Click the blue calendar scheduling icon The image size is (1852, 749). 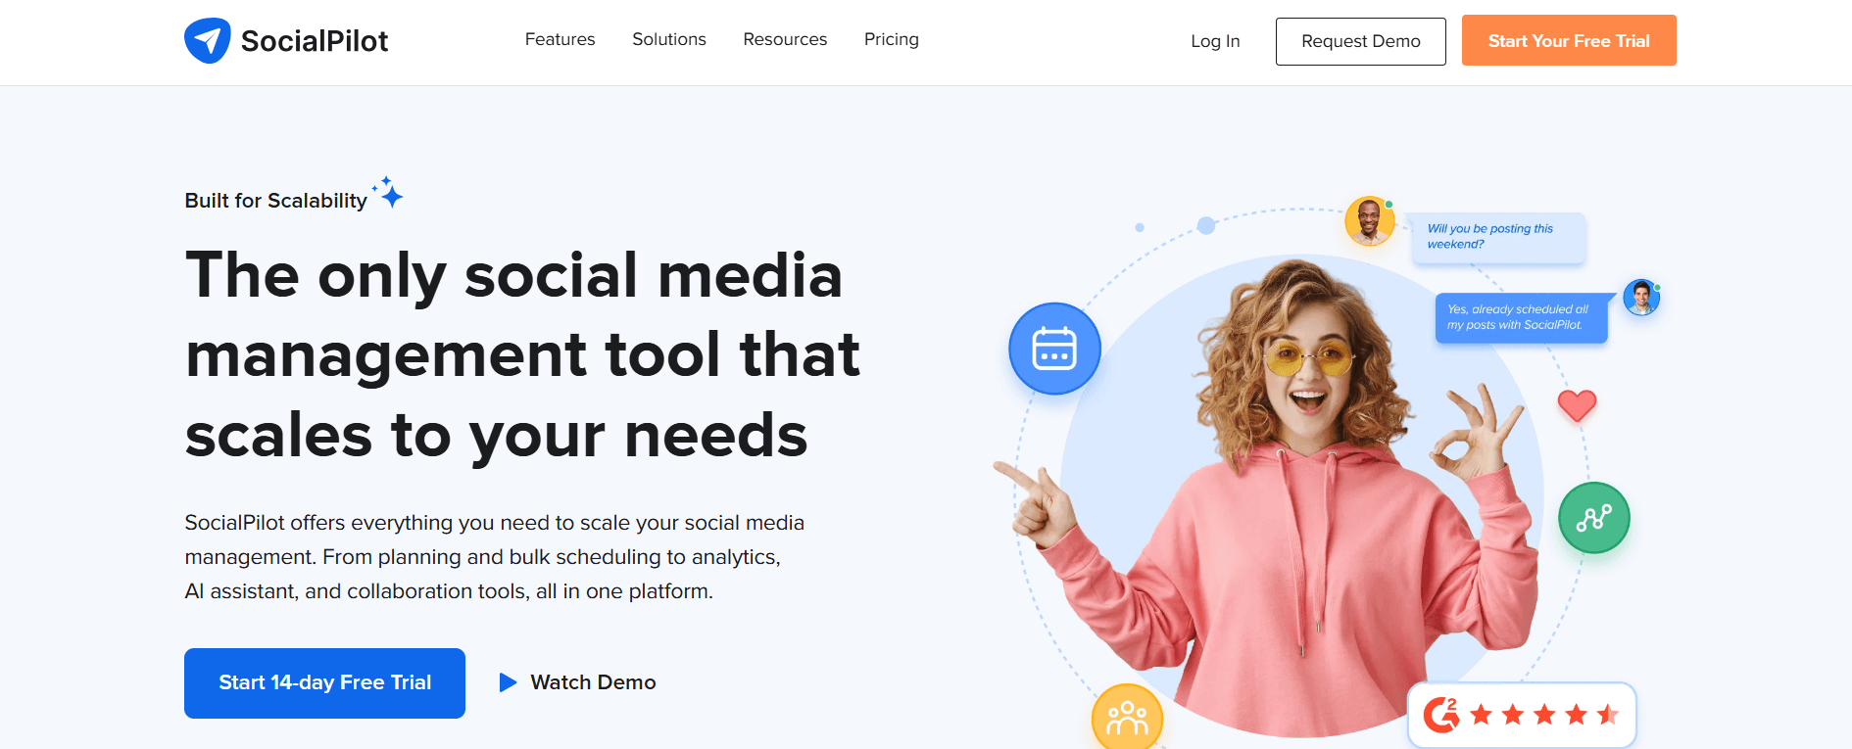point(1054,349)
